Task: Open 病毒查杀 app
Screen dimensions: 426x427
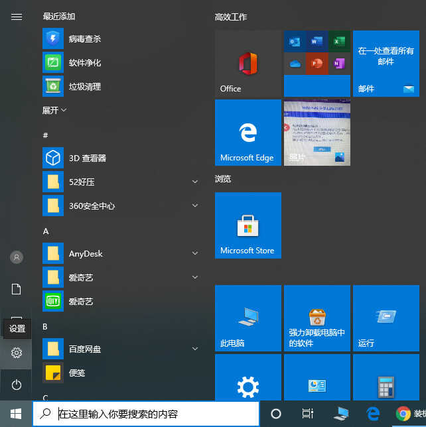Action: click(85, 39)
